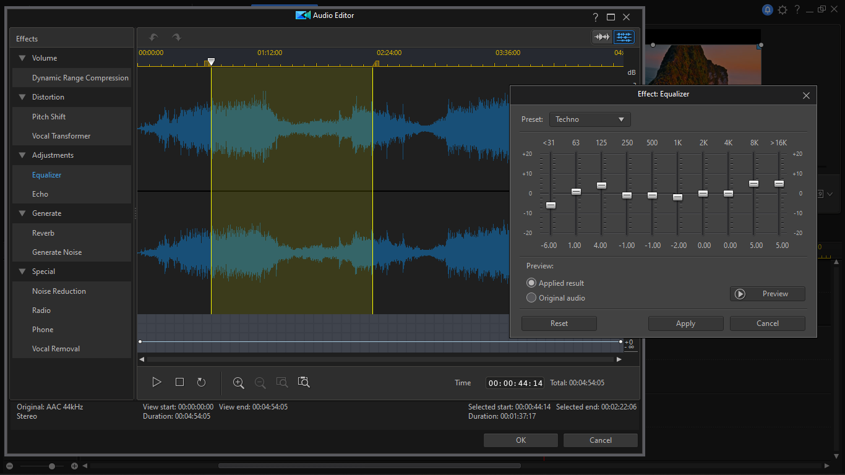Click the 8K band slider handle
Screen dimensions: 845x475
tap(753, 184)
